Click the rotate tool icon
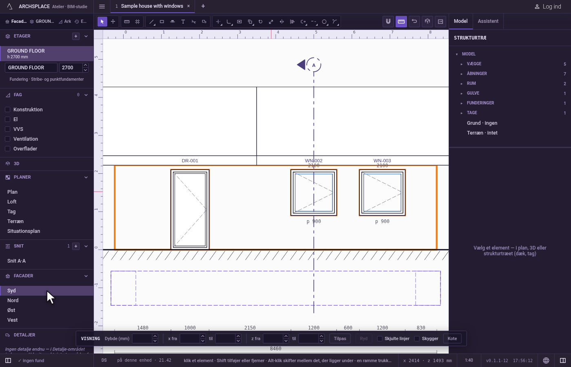 click(261, 22)
